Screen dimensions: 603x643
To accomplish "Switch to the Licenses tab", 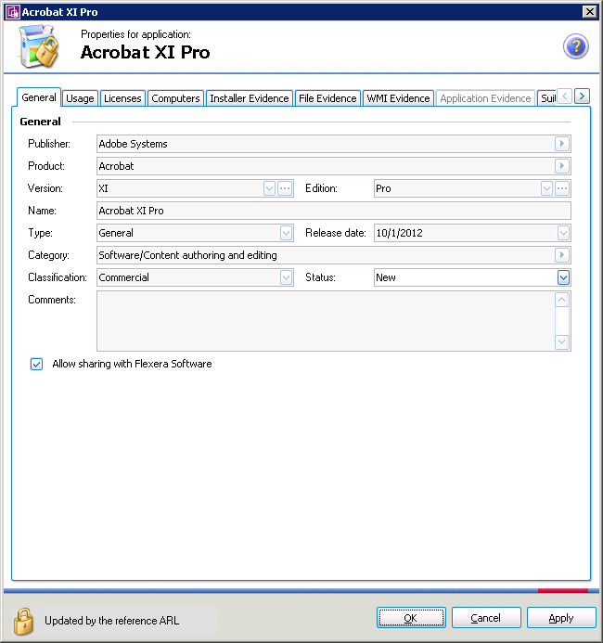I will point(122,98).
